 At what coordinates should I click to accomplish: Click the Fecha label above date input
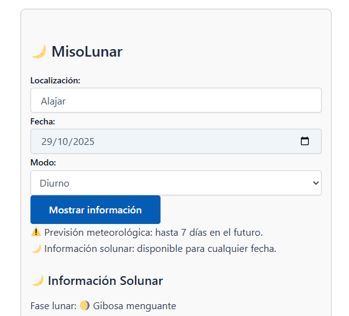[x=42, y=121]
